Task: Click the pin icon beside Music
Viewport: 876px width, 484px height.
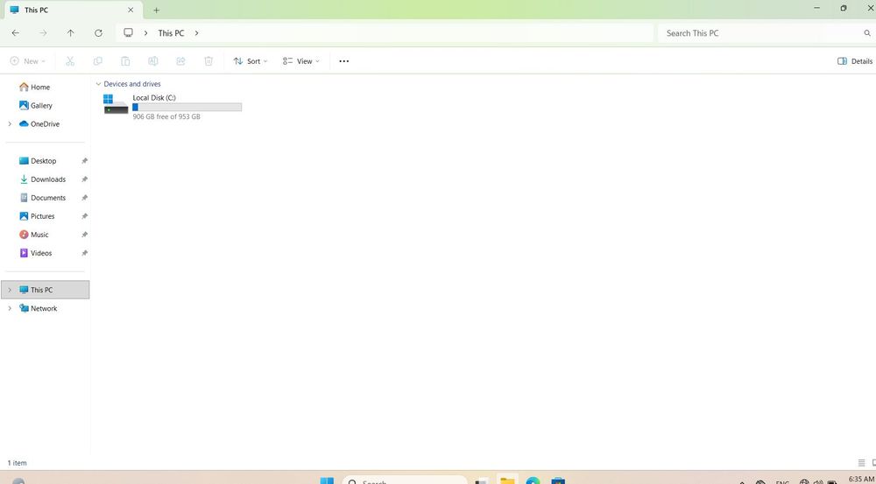Action: pyautogui.click(x=84, y=235)
